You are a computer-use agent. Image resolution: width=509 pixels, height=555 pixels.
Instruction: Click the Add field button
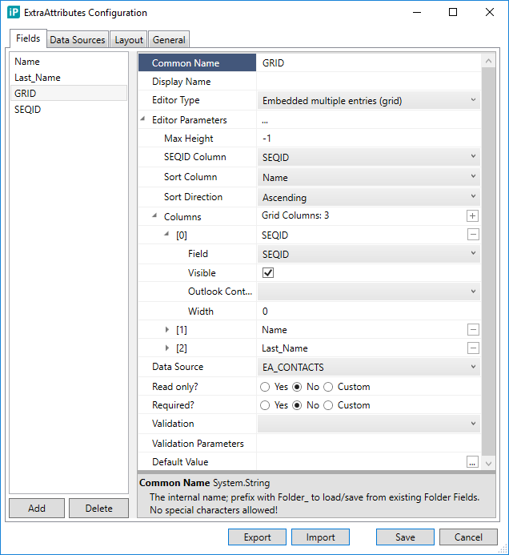pos(37,509)
